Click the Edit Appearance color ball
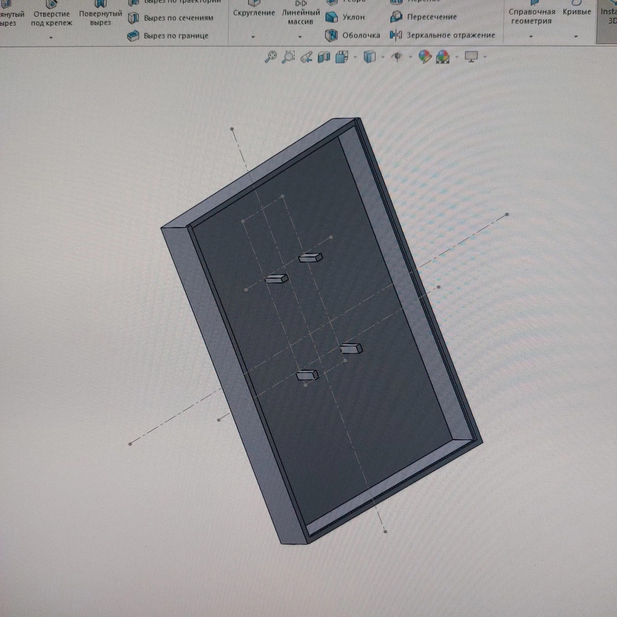Image resolution: width=617 pixels, height=617 pixels. (425, 57)
